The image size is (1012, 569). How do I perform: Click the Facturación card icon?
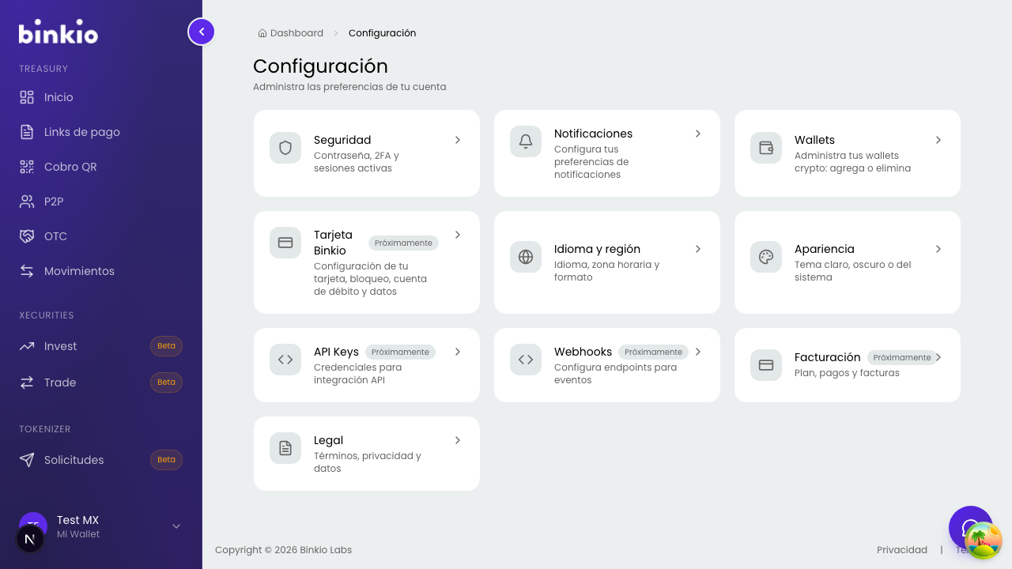[x=766, y=365]
